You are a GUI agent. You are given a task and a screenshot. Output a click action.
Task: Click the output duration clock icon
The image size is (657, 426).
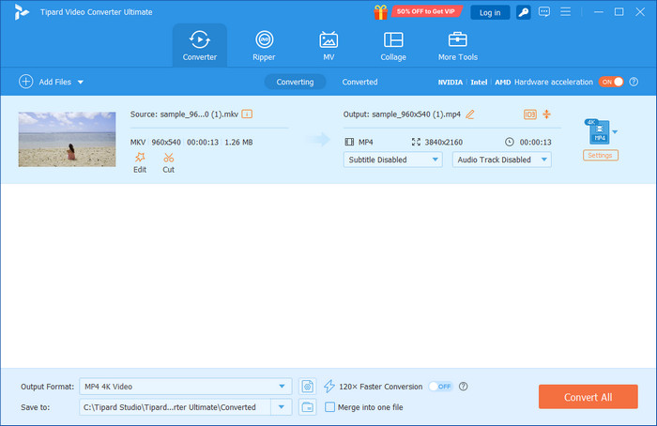tap(509, 142)
